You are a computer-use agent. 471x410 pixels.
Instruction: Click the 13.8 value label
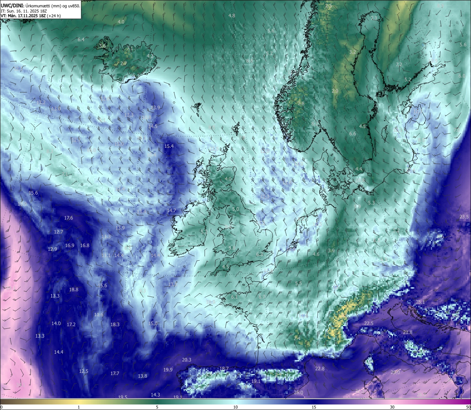point(142,376)
